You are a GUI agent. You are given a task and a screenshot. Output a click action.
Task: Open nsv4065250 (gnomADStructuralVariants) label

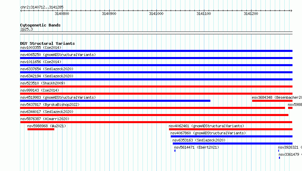[x=58, y=55]
